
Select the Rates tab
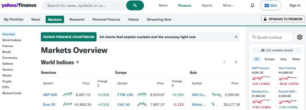[x=296, y=59]
